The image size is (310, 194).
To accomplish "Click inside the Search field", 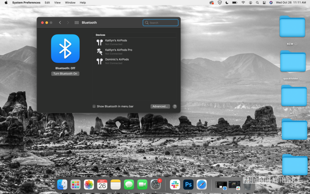I will [161, 23].
